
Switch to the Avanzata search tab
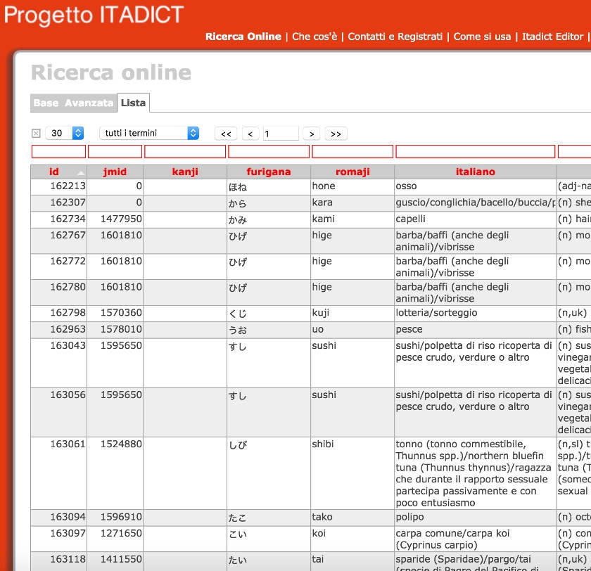click(x=89, y=103)
